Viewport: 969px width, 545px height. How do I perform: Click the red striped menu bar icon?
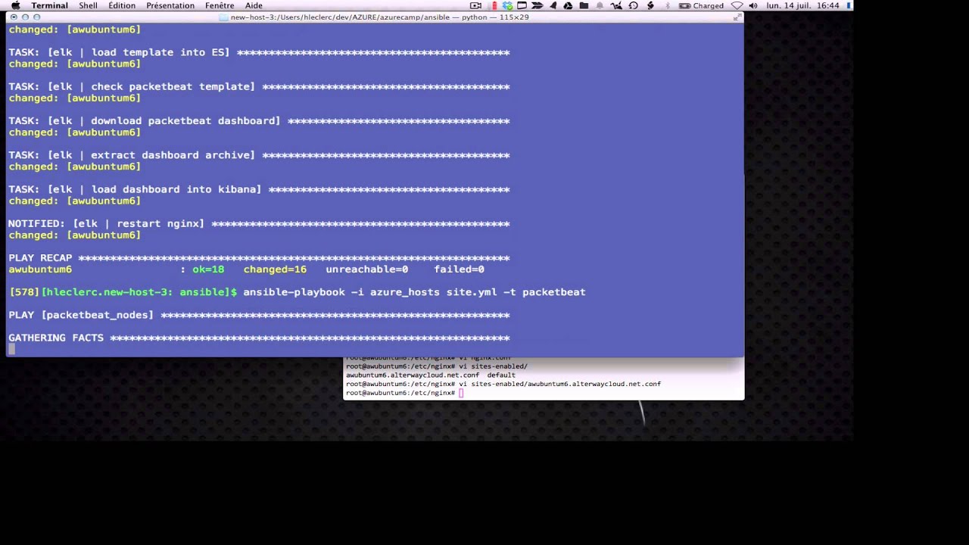click(494, 5)
